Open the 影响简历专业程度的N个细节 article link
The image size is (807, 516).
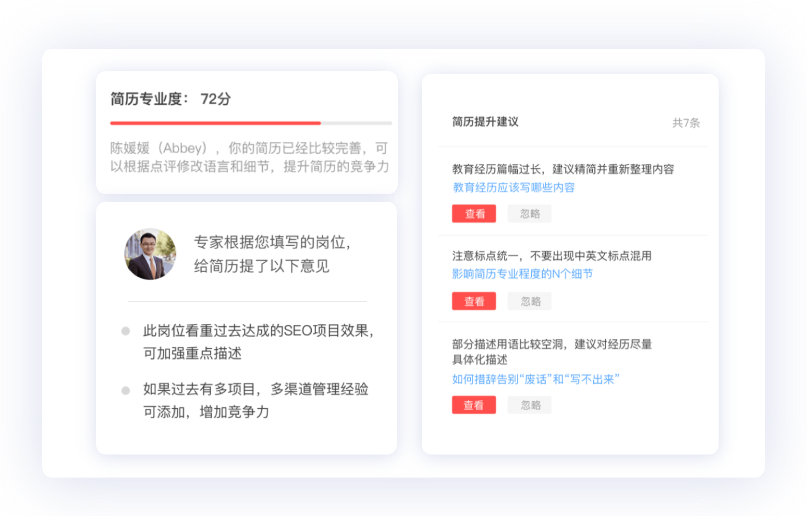(x=522, y=274)
